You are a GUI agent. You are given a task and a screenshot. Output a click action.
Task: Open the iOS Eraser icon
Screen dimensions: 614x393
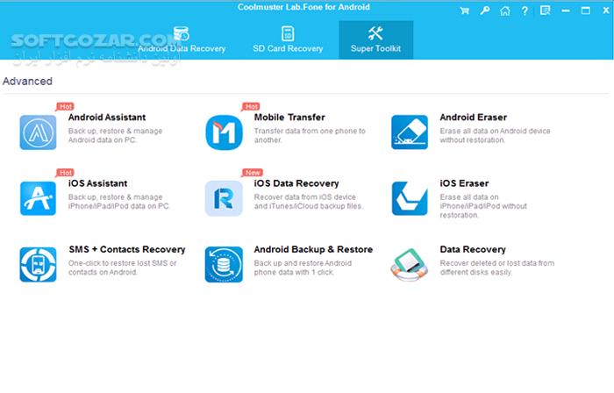[x=410, y=198]
